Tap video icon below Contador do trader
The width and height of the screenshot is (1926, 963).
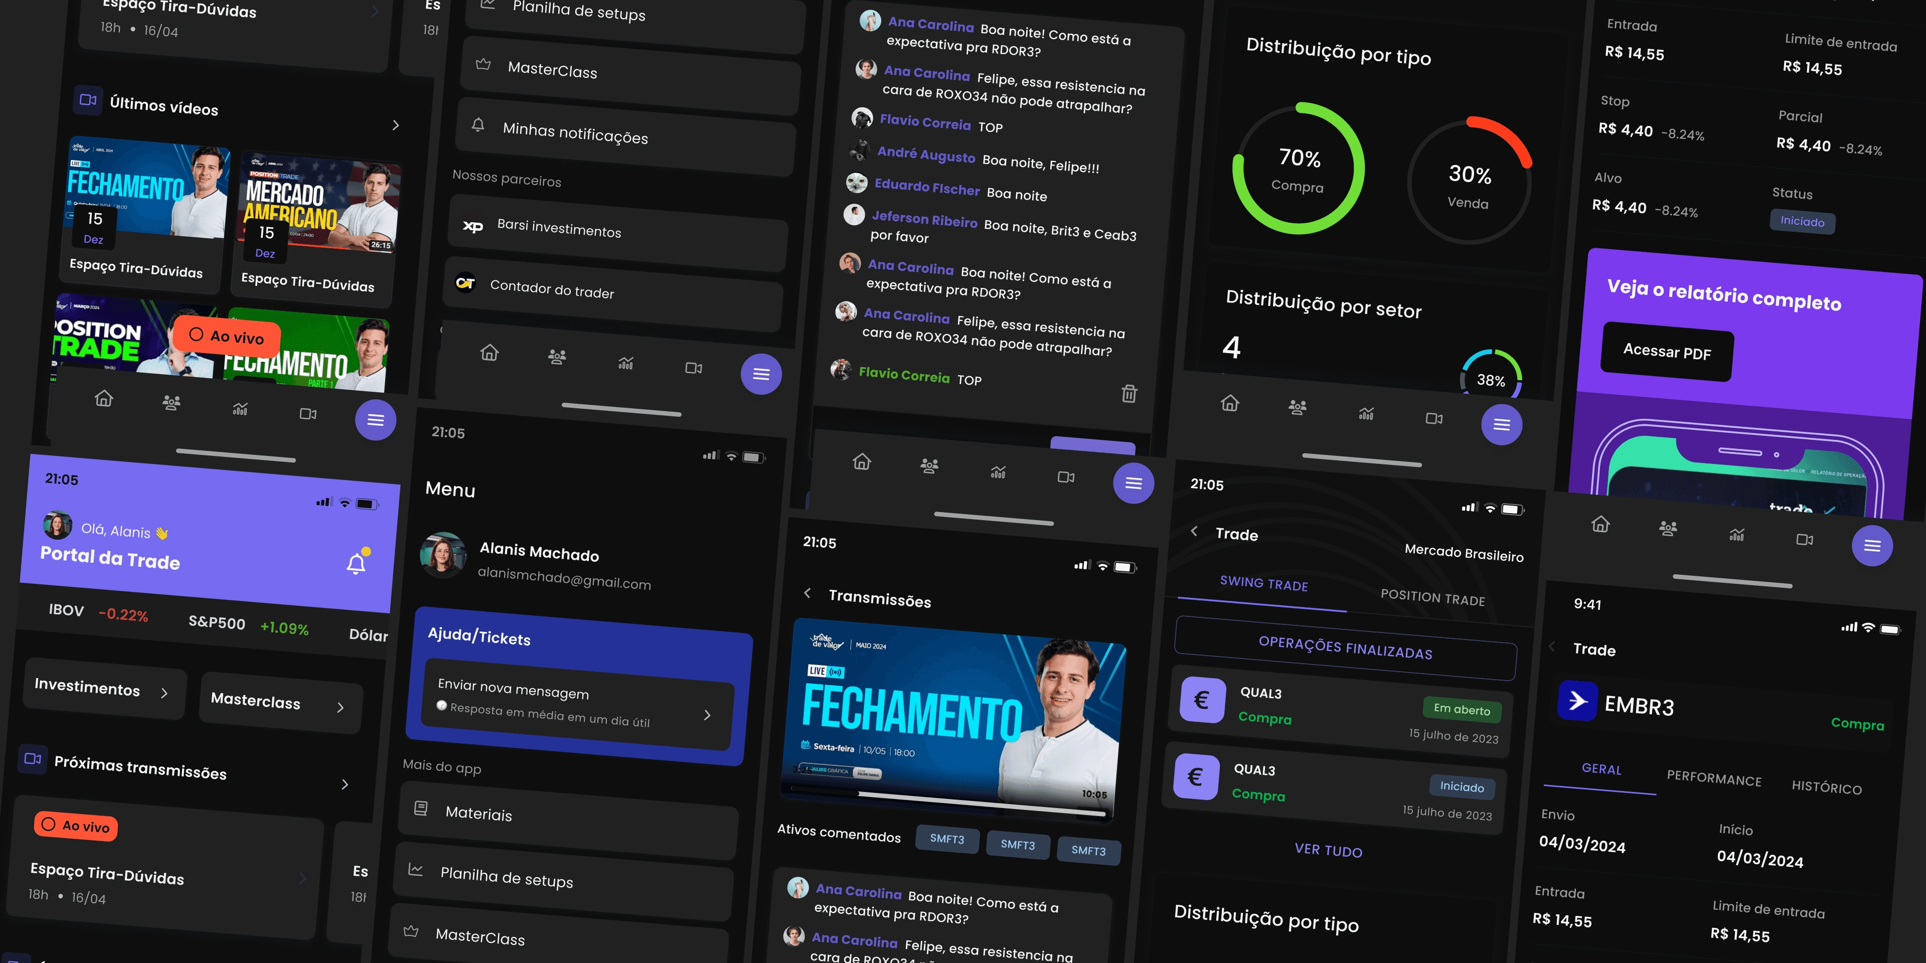(x=694, y=368)
